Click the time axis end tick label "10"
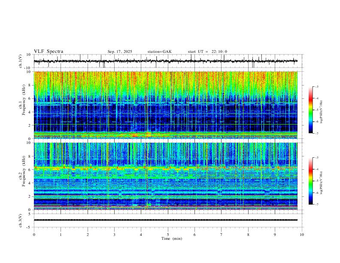The image size is (340, 263). pyautogui.click(x=302, y=235)
